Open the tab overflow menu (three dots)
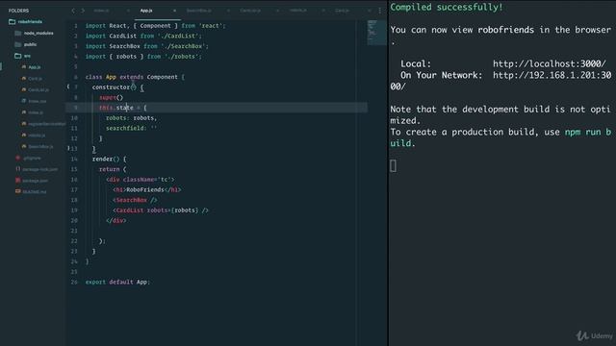The width and height of the screenshot is (616, 346). (x=379, y=11)
